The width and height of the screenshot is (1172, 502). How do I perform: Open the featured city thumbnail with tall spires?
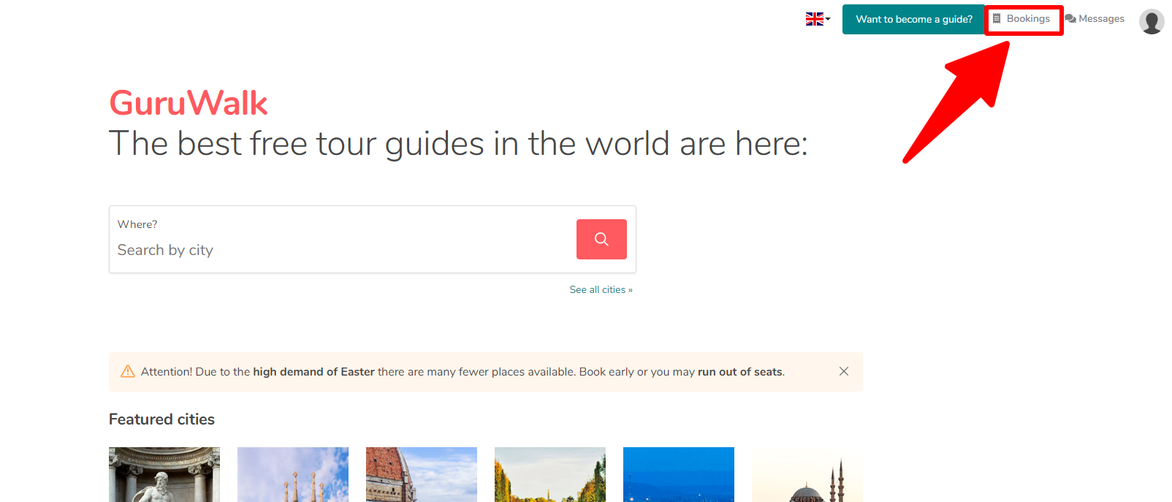(x=293, y=475)
